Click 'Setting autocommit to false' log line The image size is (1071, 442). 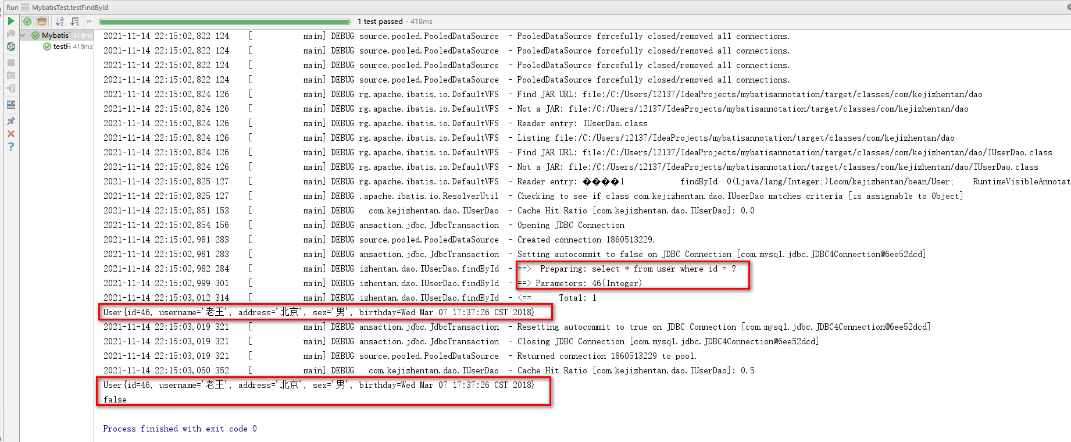(721, 254)
